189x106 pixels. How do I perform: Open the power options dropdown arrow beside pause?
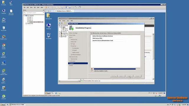point(48,7)
